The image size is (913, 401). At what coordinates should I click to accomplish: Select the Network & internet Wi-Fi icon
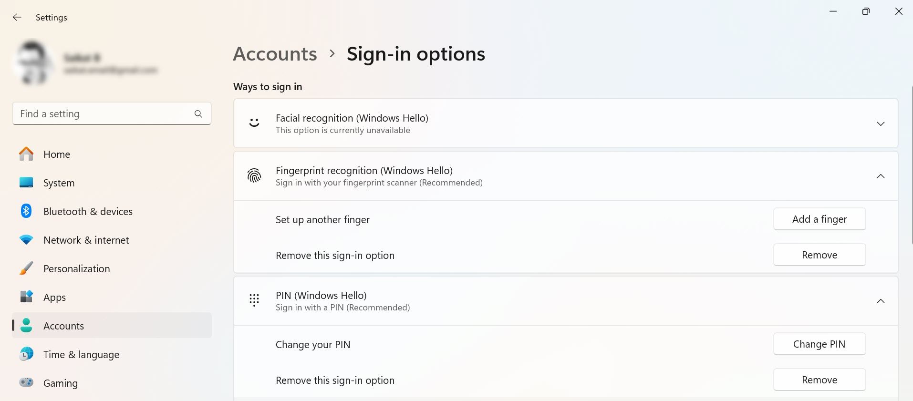click(x=26, y=240)
